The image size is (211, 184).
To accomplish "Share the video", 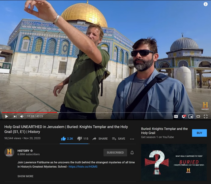I will coord(100,139).
